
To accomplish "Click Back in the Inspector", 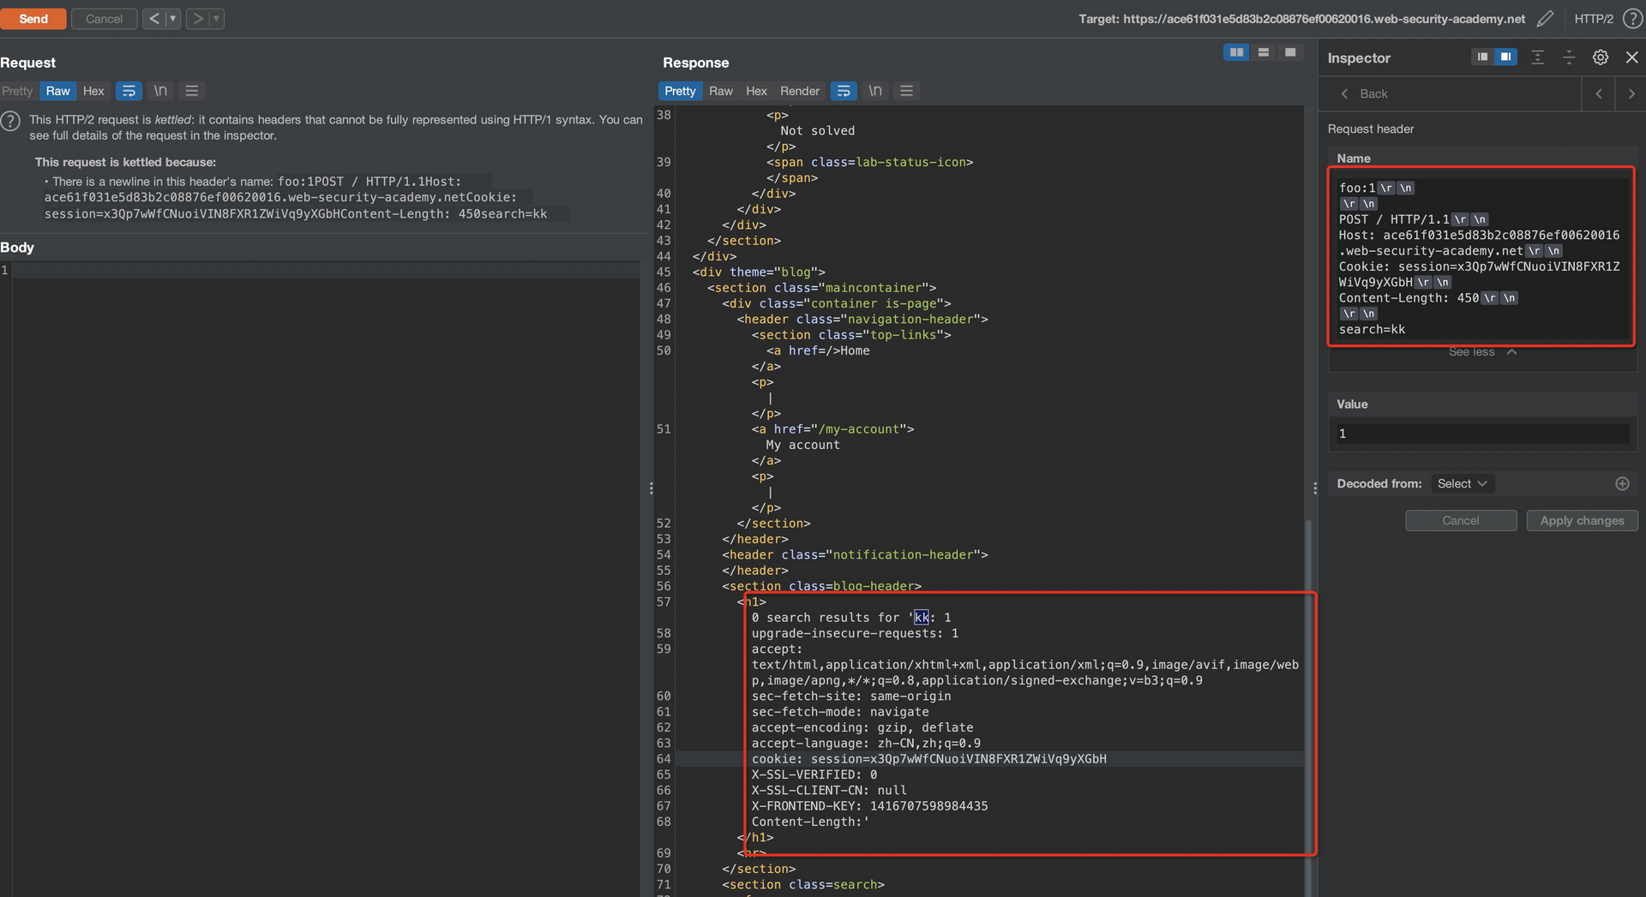I will coord(1365,94).
